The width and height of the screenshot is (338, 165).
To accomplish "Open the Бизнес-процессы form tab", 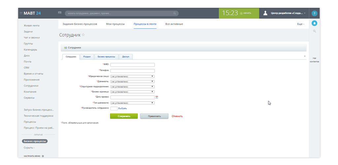I will [x=107, y=57].
